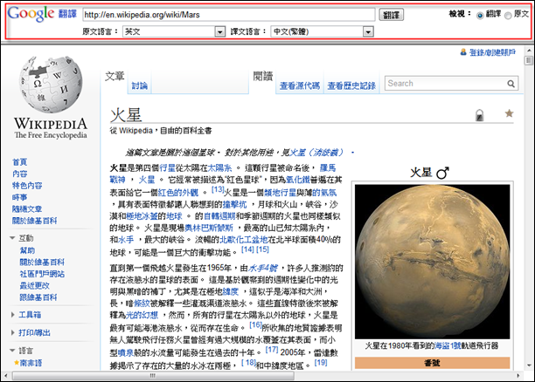Screen dimensions: 535x382
Task: Click the user account icon beside 登錄/創建賬戶
Action: pos(463,52)
